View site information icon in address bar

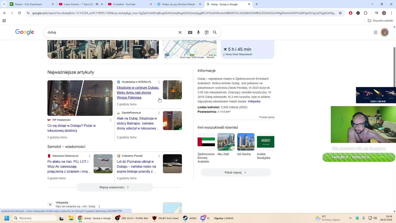tap(28, 13)
